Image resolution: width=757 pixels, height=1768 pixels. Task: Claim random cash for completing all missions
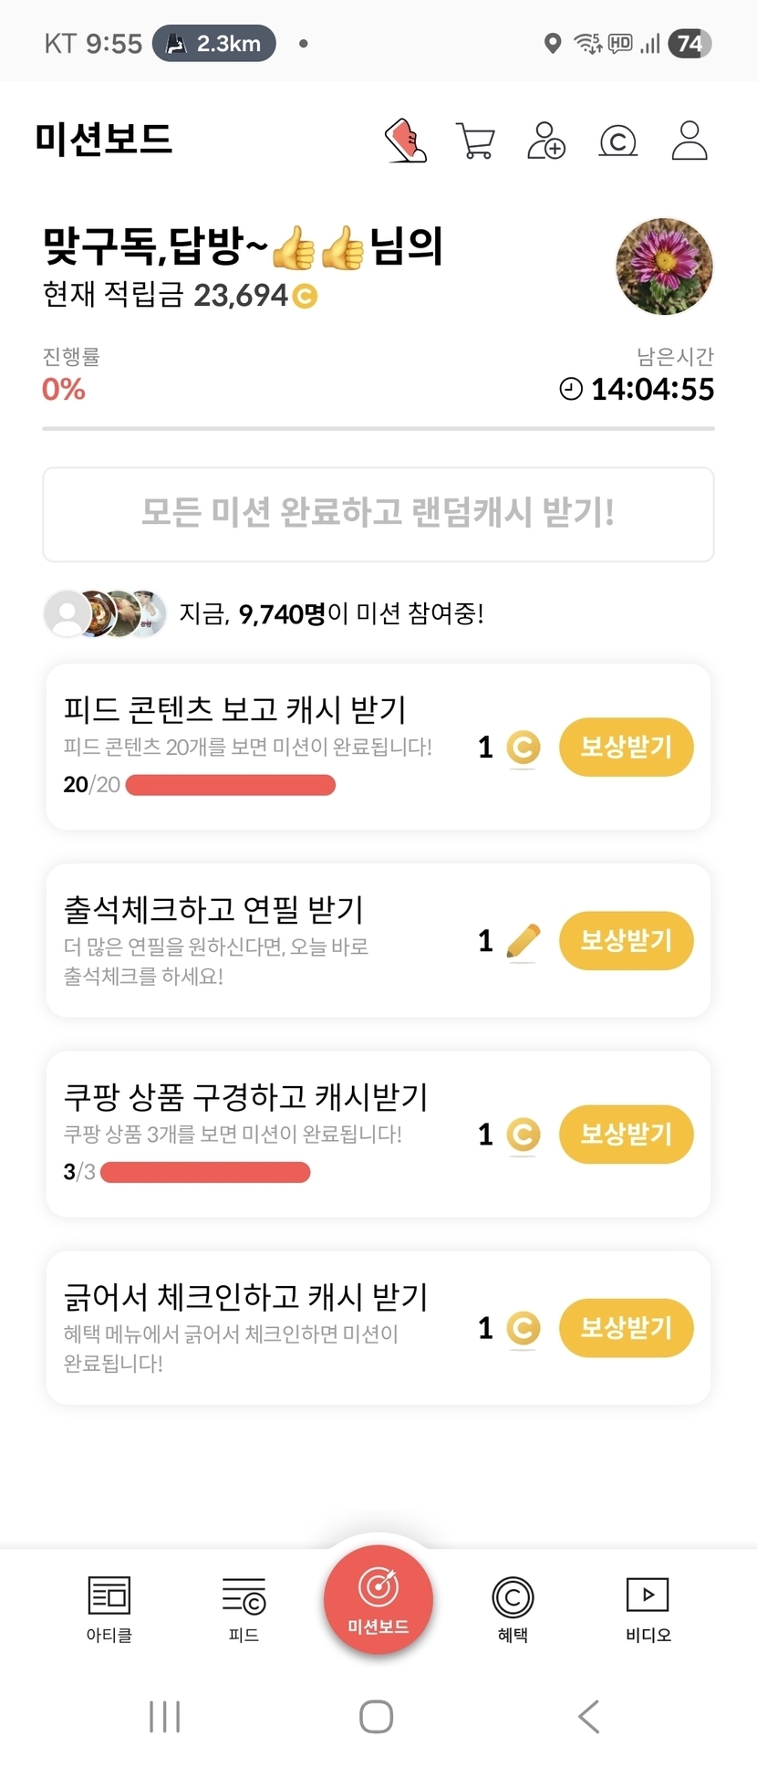click(378, 514)
